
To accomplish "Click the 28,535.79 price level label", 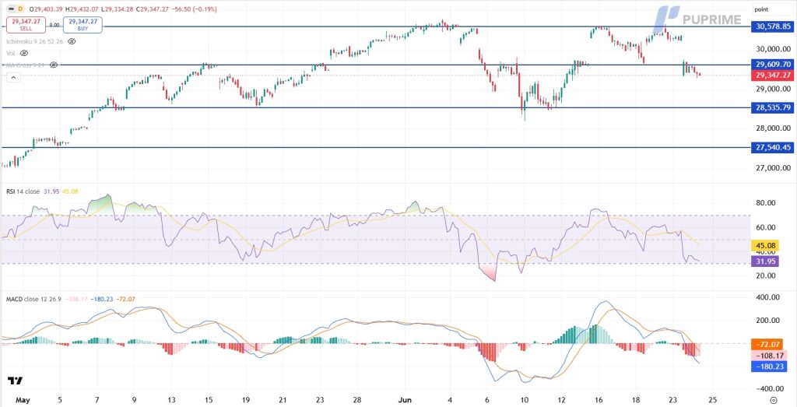I will [772, 107].
